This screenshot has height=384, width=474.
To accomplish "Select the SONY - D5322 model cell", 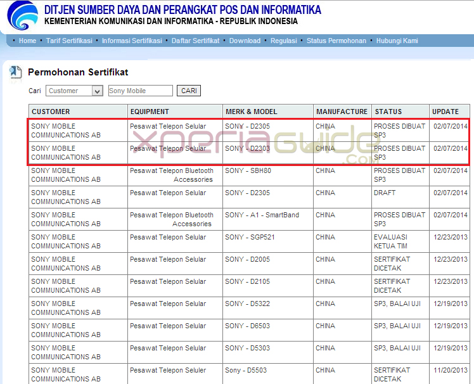I will point(268,308).
